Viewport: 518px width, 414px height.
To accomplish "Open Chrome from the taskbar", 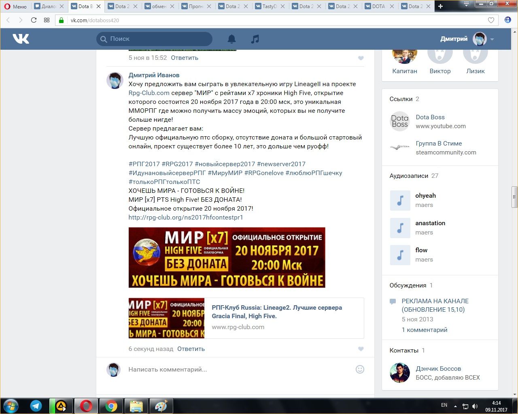I will tap(111, 406).
